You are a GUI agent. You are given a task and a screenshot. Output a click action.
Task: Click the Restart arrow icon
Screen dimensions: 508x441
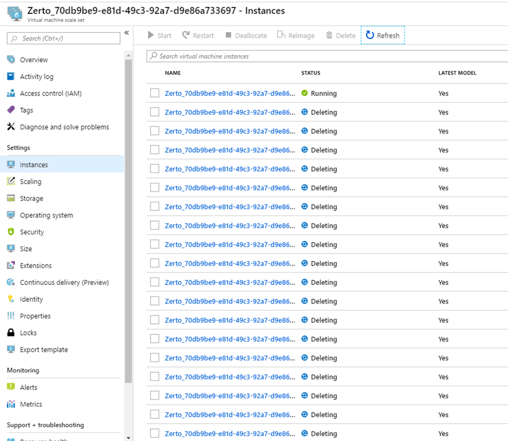point(185,35)
